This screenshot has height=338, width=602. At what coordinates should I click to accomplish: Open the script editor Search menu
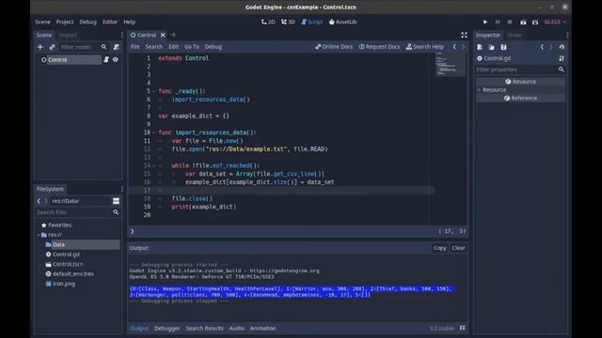point(154,47)
